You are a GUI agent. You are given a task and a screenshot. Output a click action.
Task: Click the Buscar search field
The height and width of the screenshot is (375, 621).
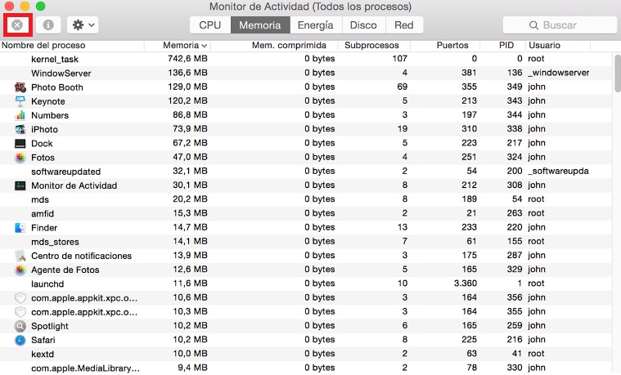click(x=560, y=25)
